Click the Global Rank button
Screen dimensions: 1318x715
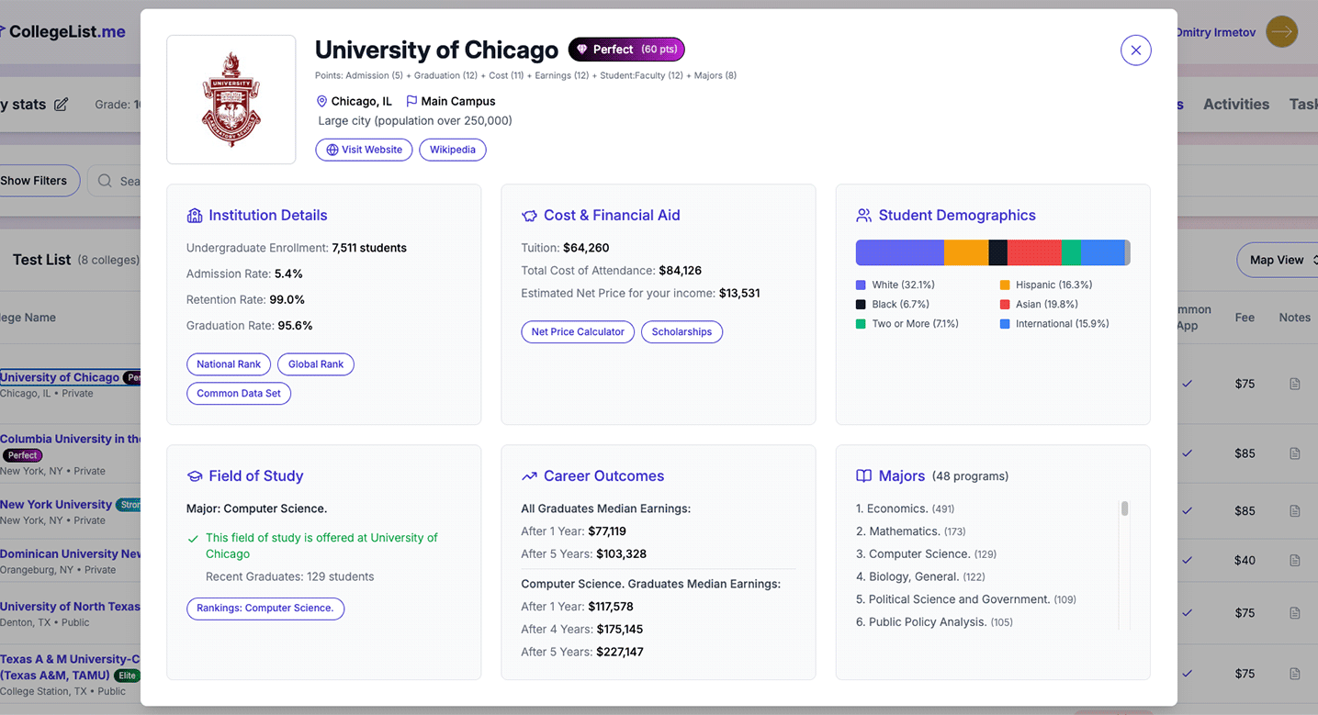[x=316, y=364]
